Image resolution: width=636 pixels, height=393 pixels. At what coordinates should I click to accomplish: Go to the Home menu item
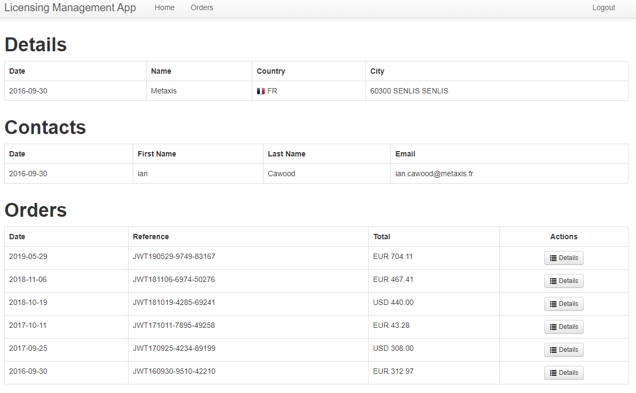click(164, 8)
